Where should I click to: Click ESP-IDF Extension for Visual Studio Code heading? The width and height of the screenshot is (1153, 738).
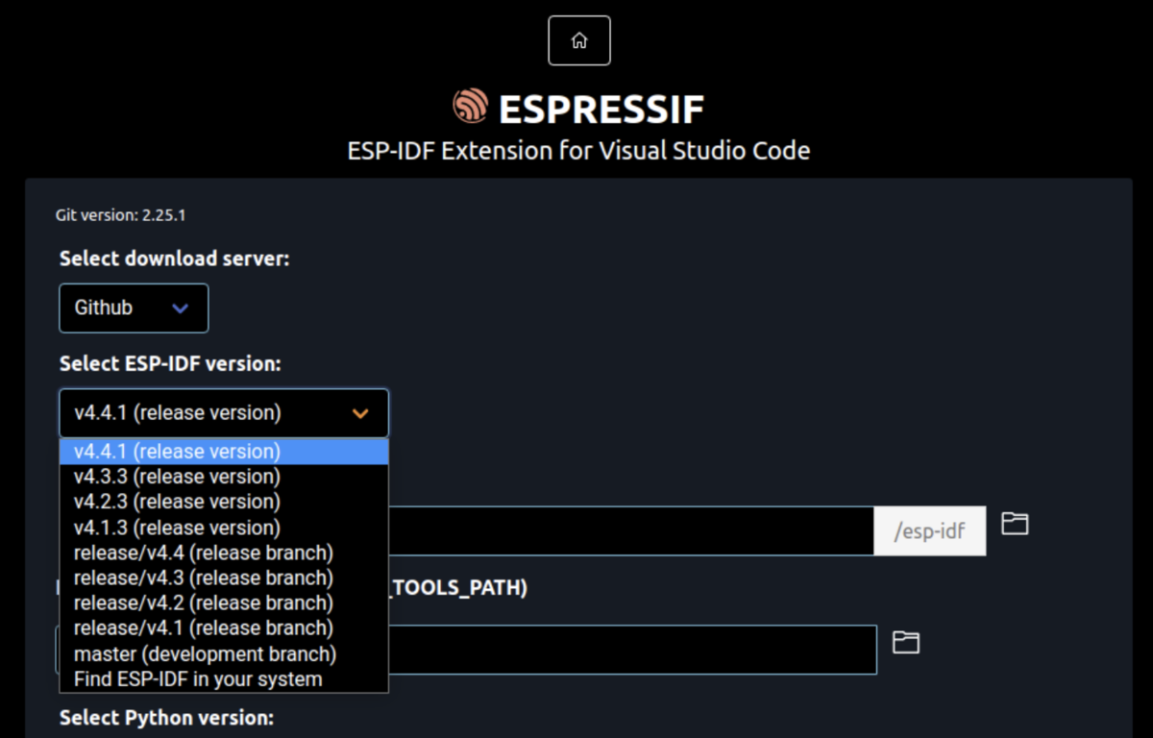pyautogui.click(x=578, y=151)
